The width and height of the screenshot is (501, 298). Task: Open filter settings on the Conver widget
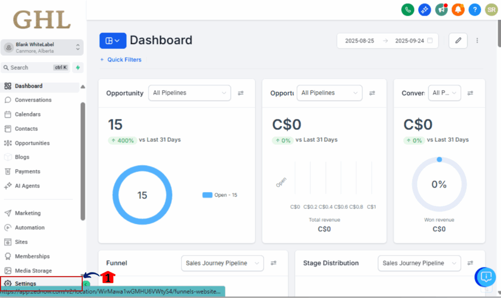[470, 93]
